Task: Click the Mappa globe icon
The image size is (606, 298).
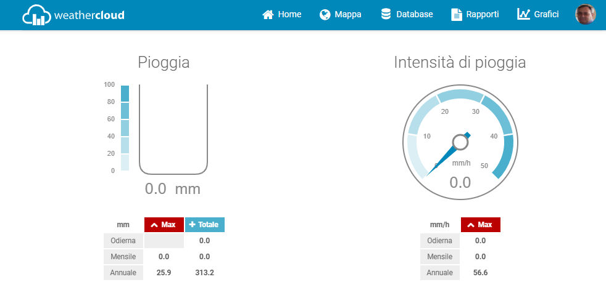Action: 325,14
